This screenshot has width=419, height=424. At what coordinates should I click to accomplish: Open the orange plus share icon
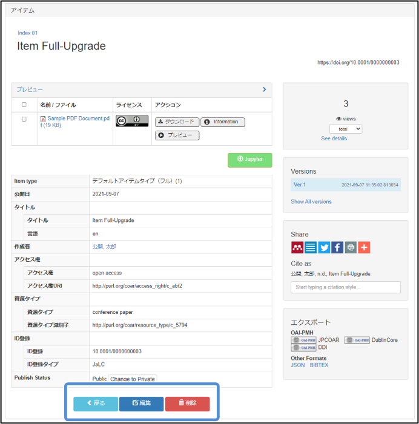tap(364, 247)
